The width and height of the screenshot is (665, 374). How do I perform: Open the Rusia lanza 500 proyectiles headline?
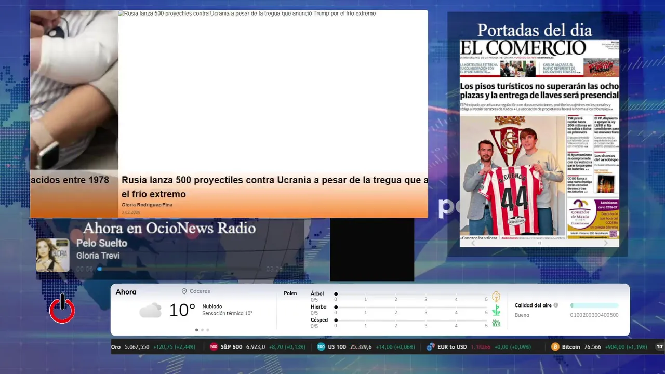click(275, 187)
